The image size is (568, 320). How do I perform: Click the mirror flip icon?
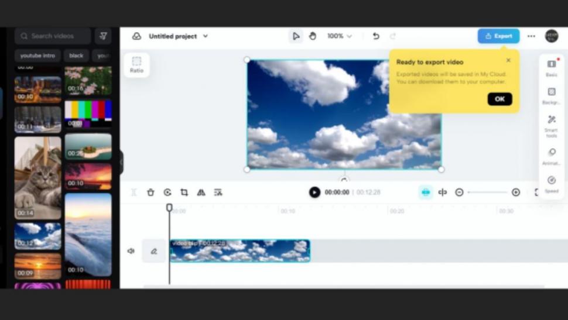point(201,192)
